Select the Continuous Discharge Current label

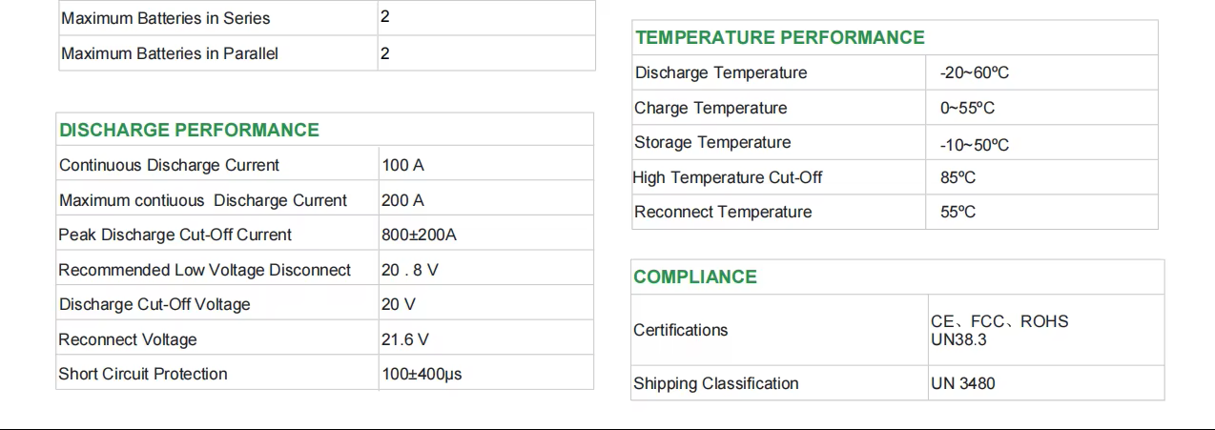[x=169, y=165]
